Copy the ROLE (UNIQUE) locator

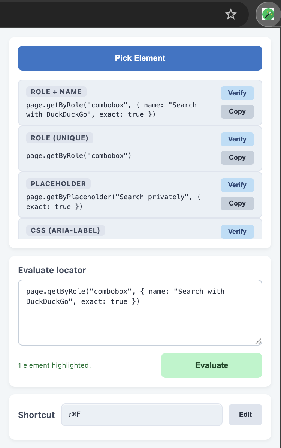(x=237, y=158)
